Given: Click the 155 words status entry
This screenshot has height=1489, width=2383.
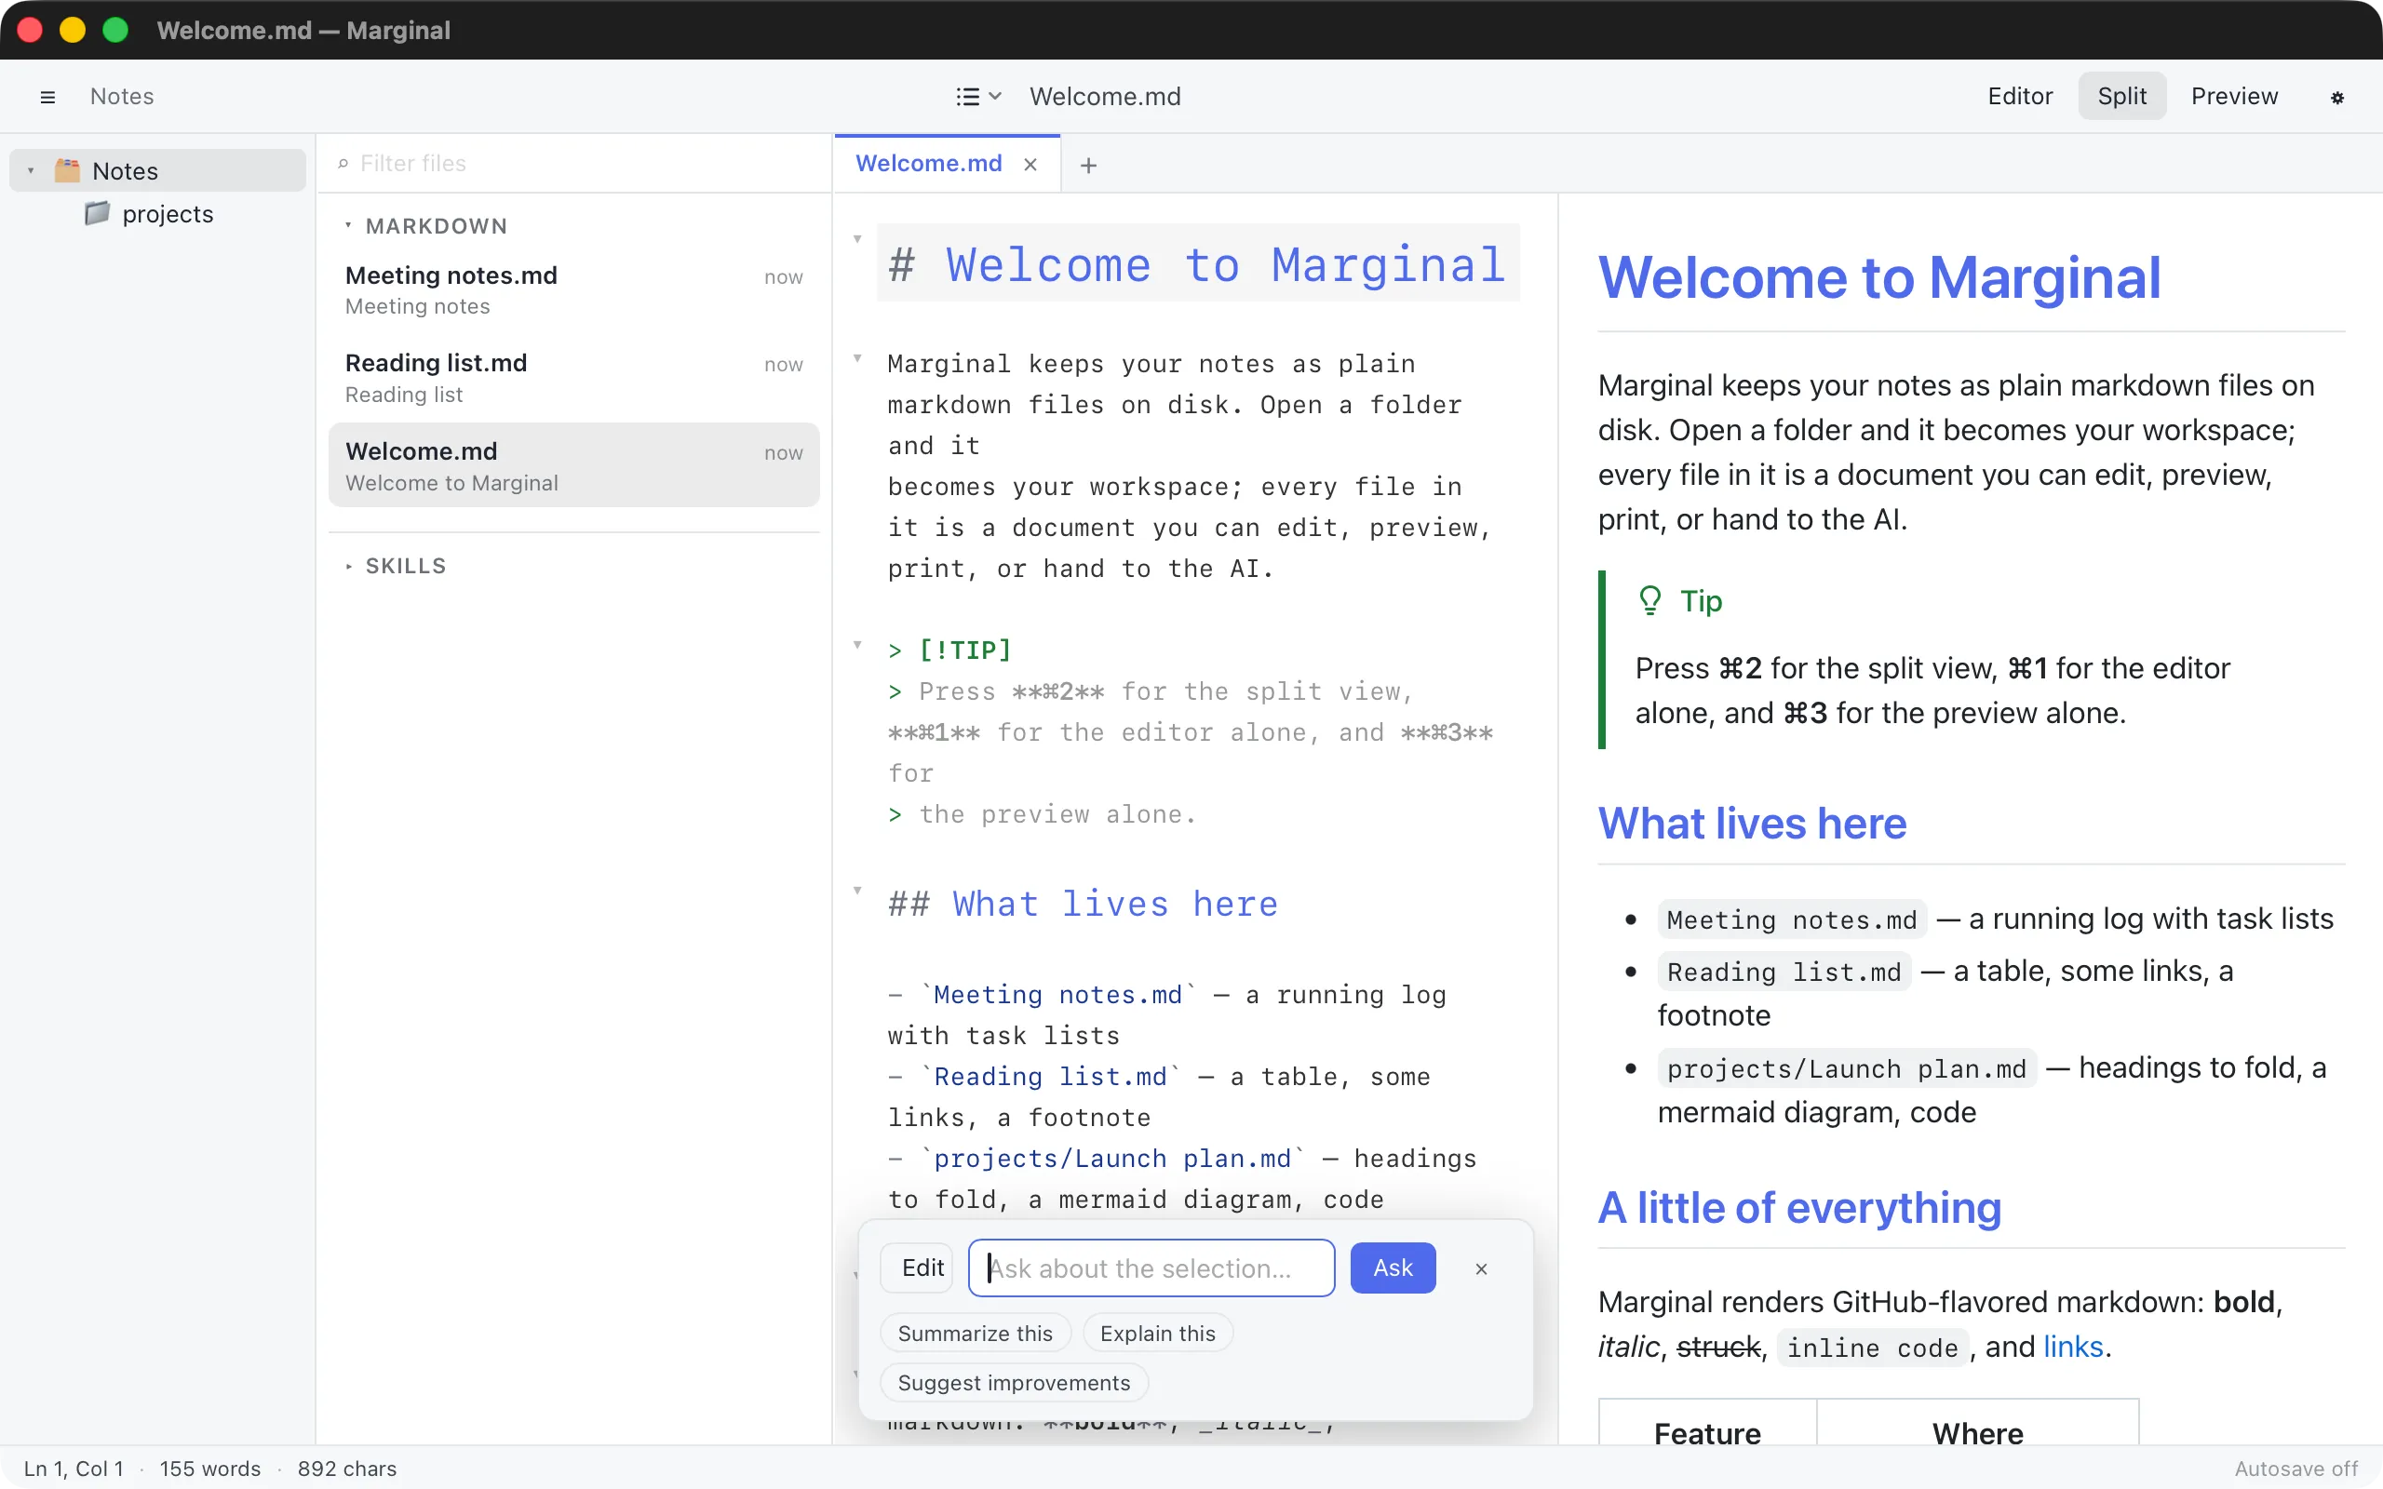Looking at the screenshot, I should point(209,1469).
